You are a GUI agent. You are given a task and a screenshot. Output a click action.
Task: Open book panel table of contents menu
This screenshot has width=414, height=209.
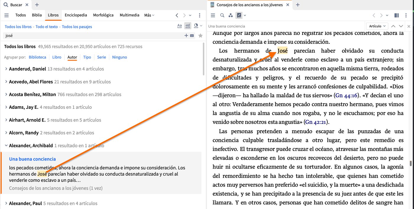point(213,15)
